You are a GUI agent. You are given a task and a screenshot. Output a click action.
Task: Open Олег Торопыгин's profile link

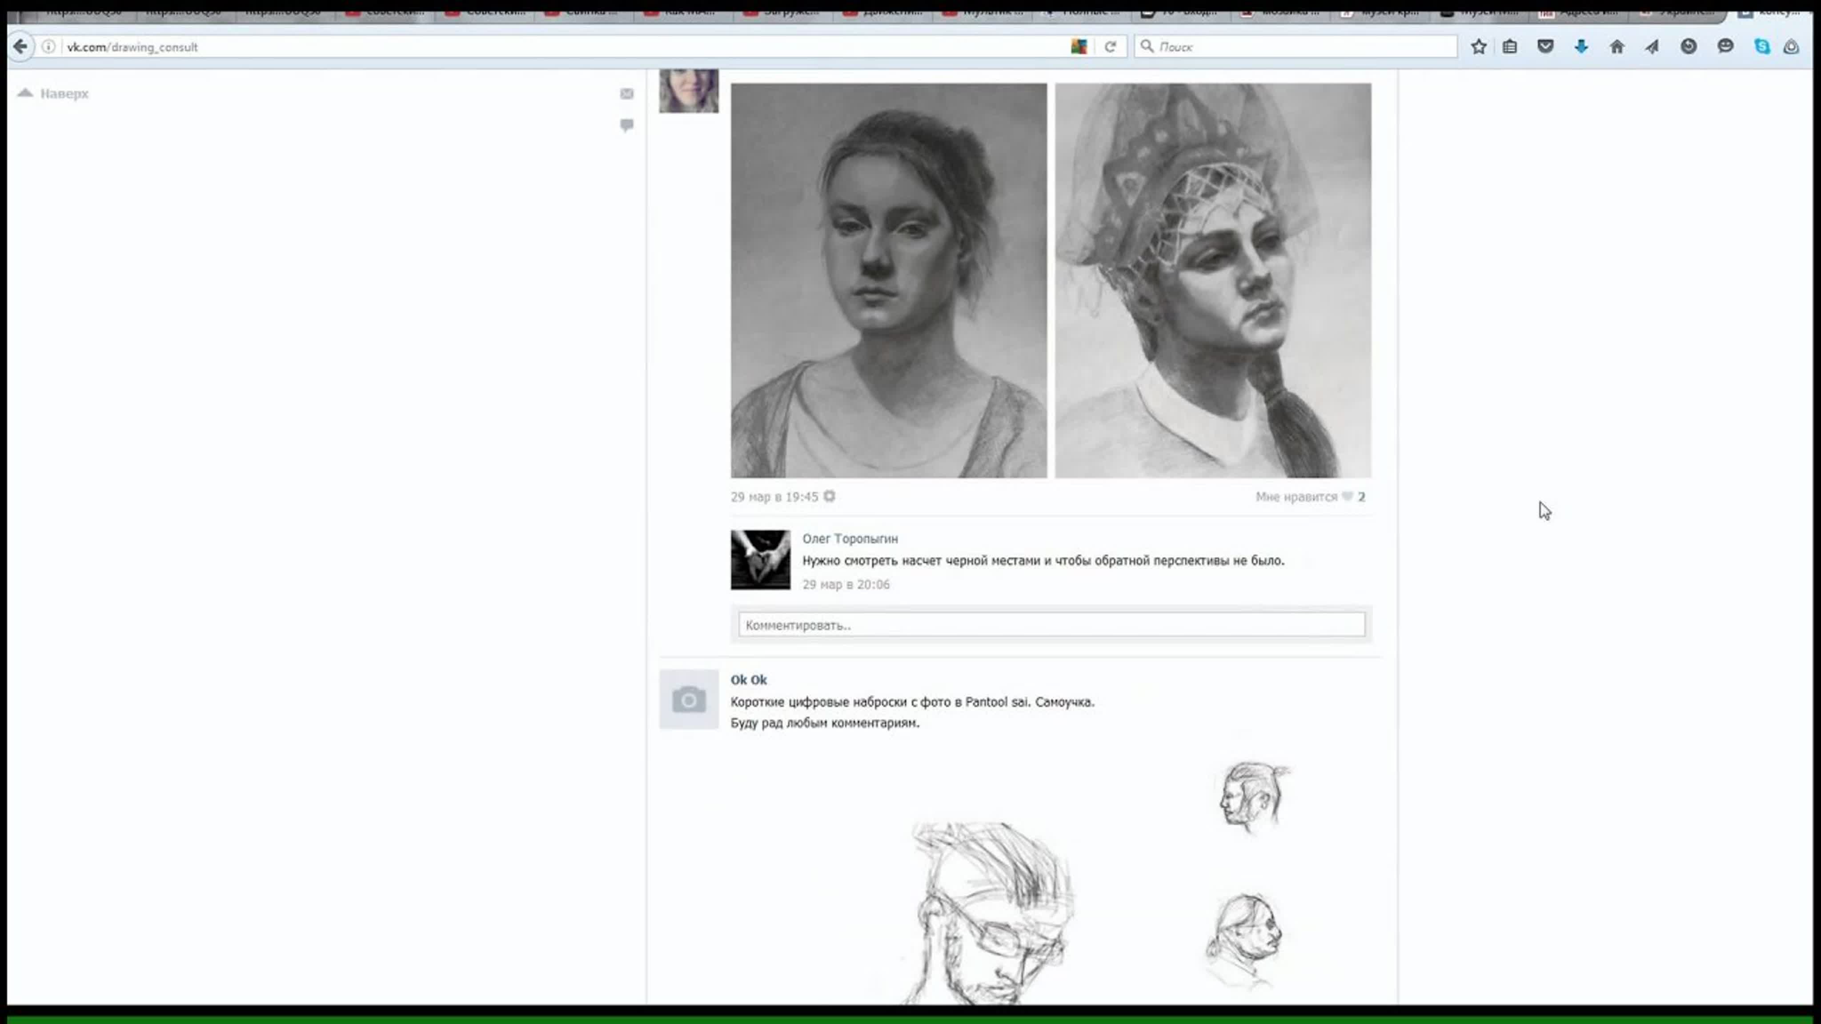point(850,539)
